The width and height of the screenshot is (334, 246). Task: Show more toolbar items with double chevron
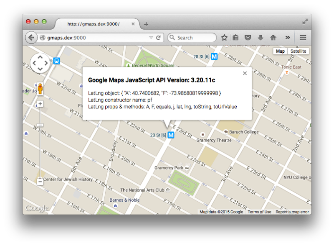tap(287, 38)
